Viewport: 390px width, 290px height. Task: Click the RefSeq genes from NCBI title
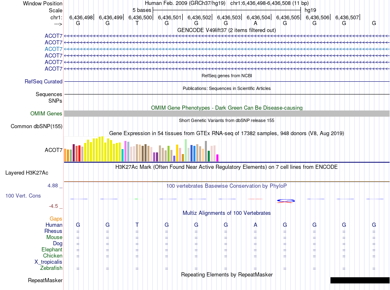click(x=227, y=76)
